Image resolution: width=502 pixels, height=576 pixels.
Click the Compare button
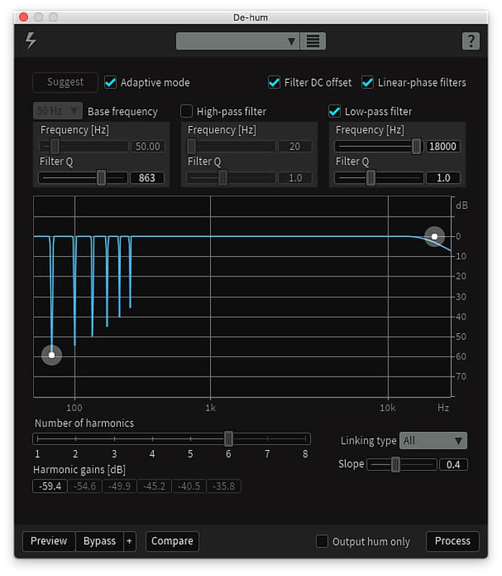coord(172,541)
